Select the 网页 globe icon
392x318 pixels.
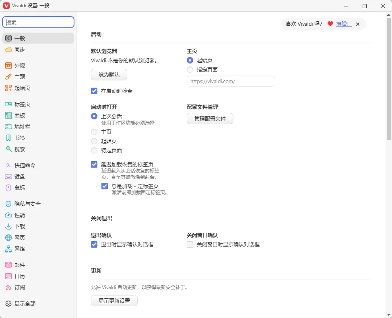(8, 238)
